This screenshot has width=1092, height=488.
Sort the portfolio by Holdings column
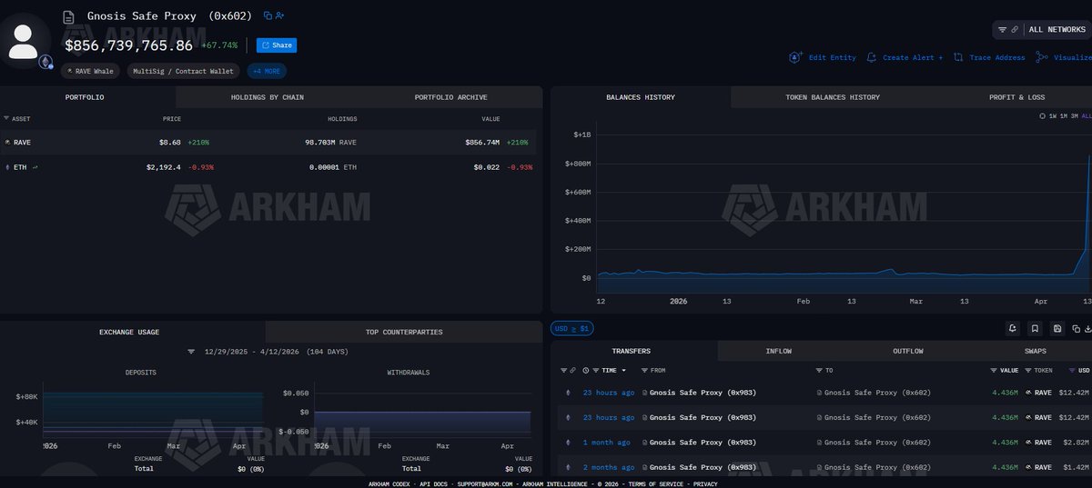(342, 118)
